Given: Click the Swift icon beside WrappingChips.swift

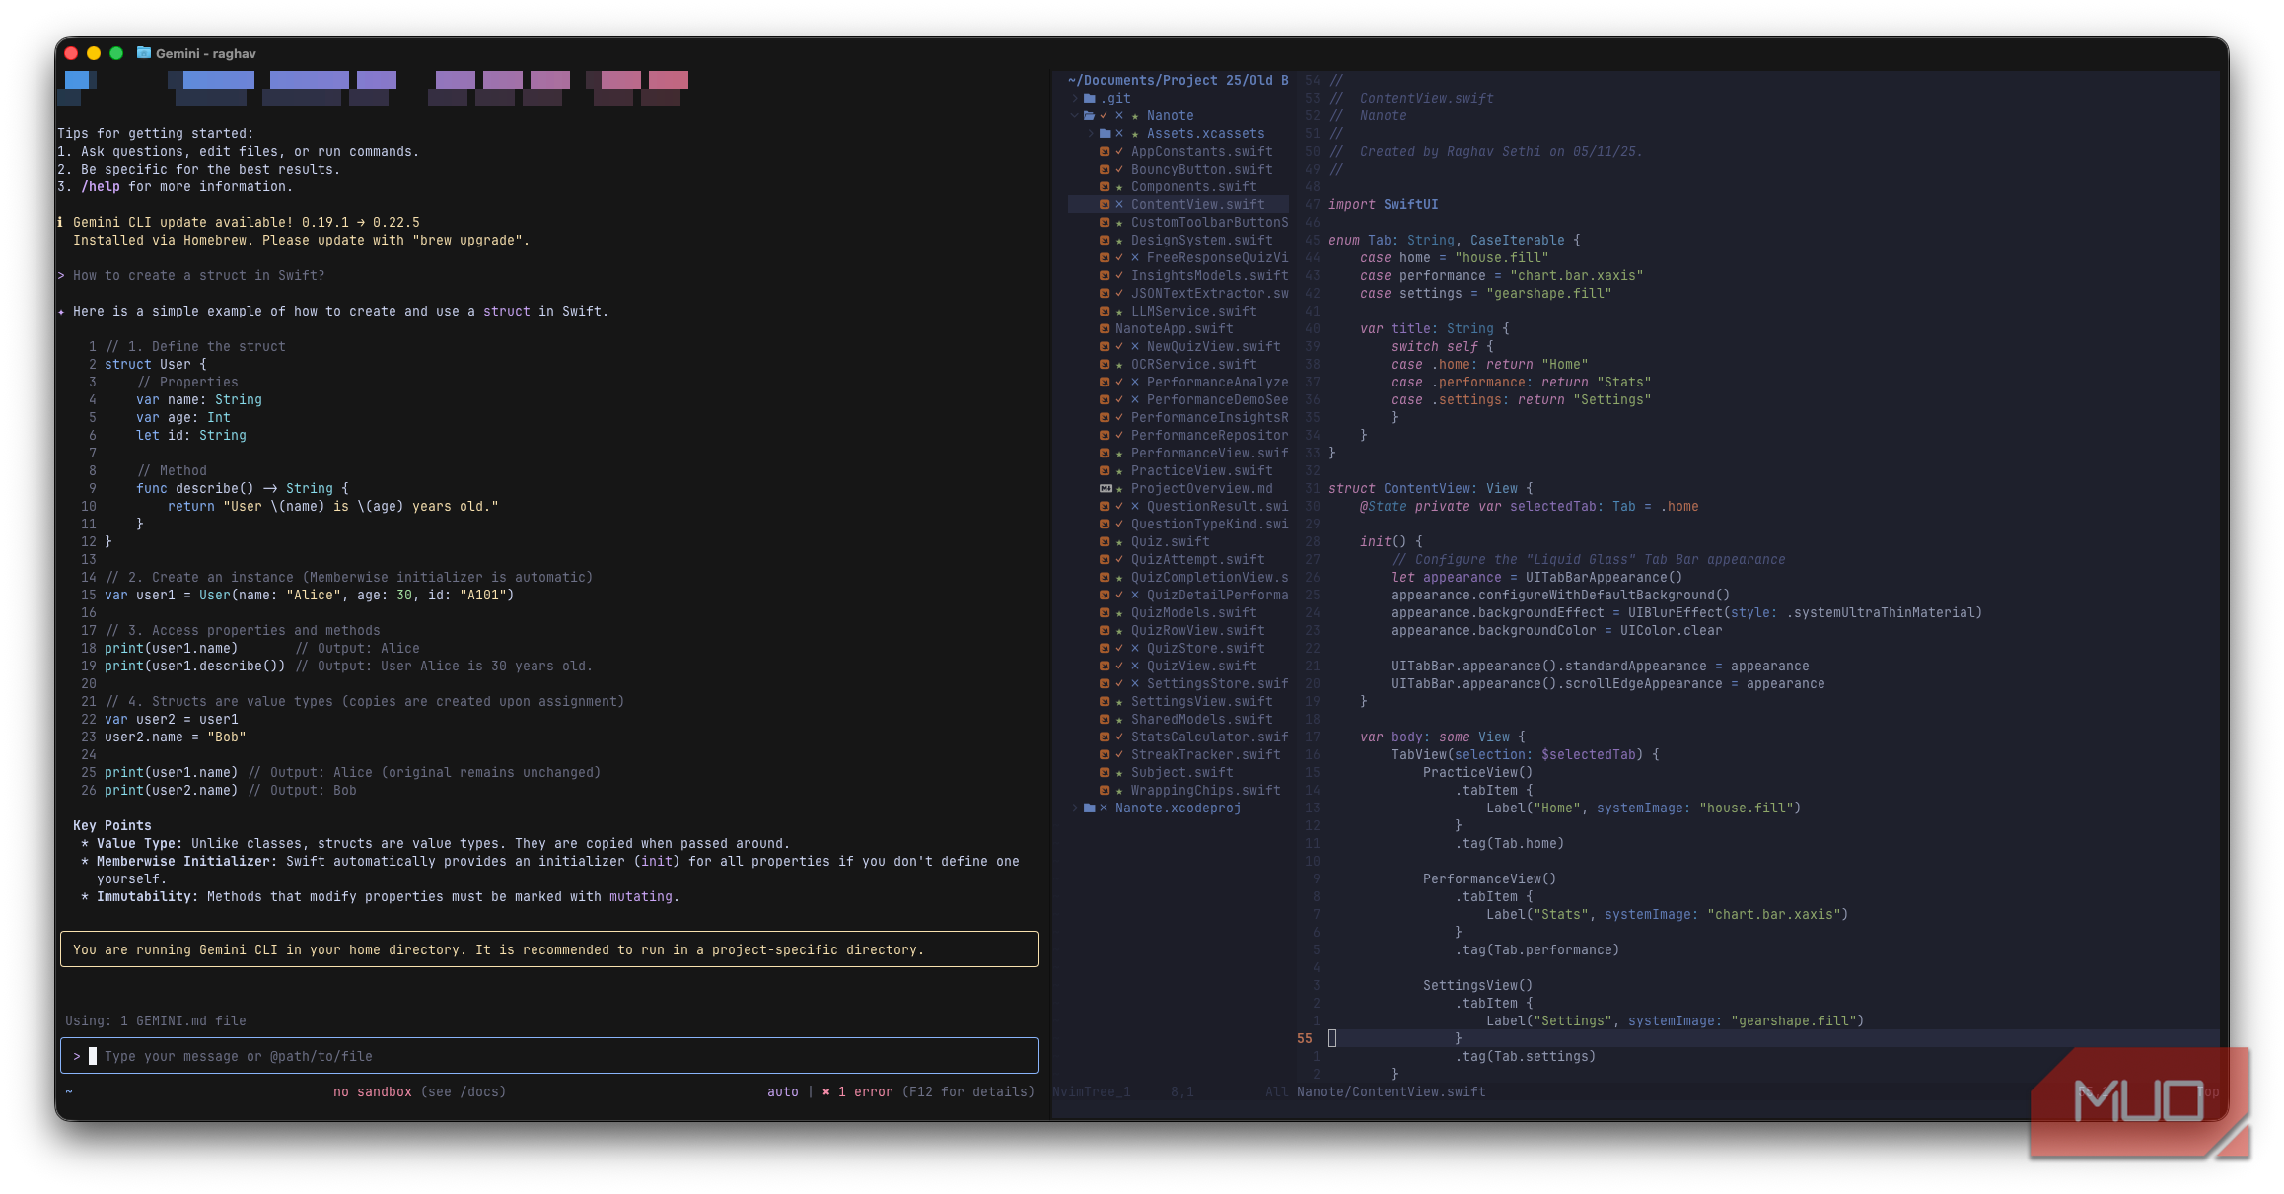Looking at the screenshot, I should point(1105,791).
